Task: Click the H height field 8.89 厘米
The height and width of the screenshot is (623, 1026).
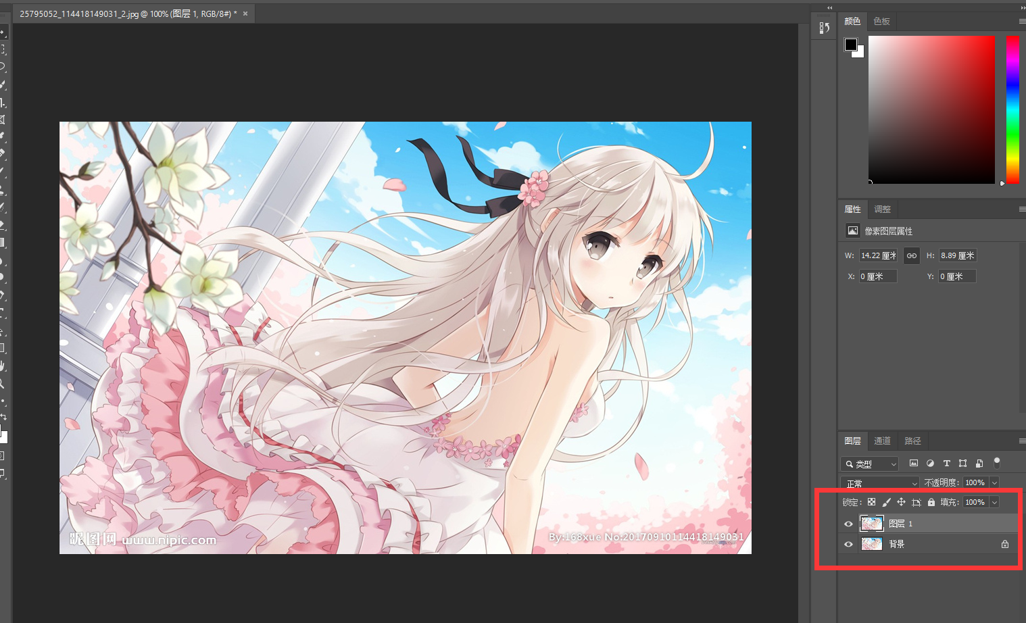Action: click(957, 255)
